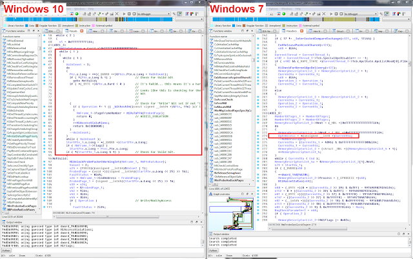Select MiVadDeleted in Windows 10 functions list
This screenshot has height=259, width=413.
click(15, 41)
